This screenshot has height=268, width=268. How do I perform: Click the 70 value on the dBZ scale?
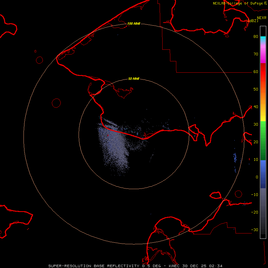click(256, 54)
